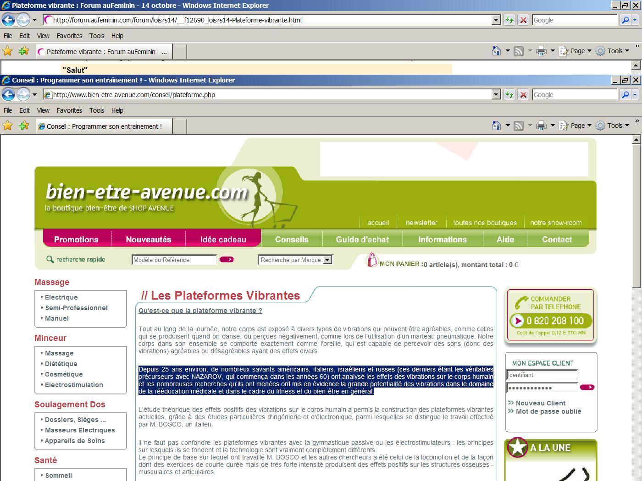Viewport: 642px width, 481px height.
Task: Click toutes nos boutiques link
Action: tap(485, 223)
